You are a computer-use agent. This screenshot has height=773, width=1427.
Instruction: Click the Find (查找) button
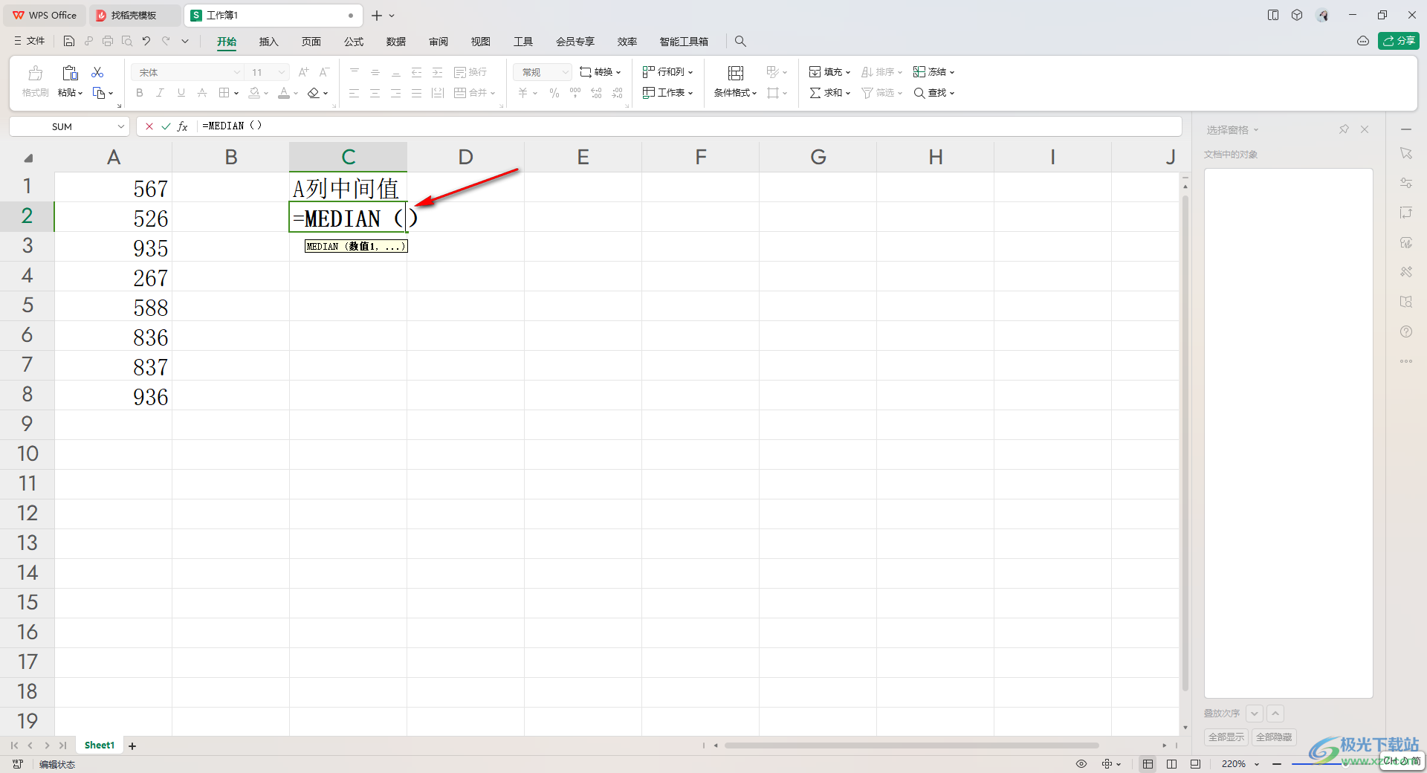(934, 93)
